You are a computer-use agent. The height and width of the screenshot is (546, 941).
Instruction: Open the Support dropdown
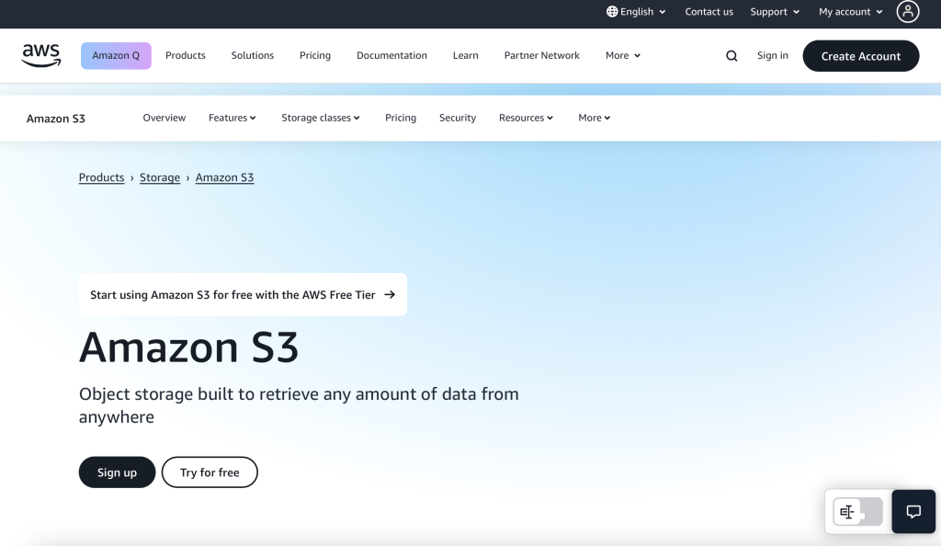pyautogui.click(x=775, y=11)
